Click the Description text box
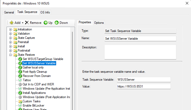 click(x=140, y=52)
